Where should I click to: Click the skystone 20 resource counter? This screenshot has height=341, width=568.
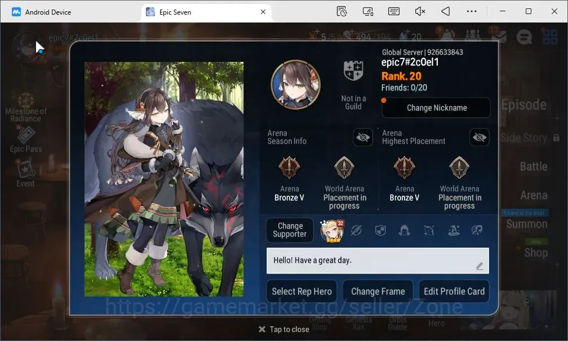click(410, 36)
